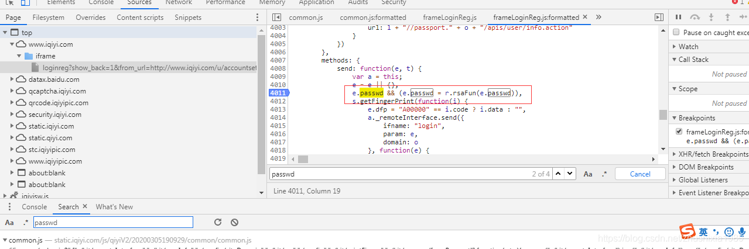Open the frameLoginReg.js editor tab

[x=449, y=18]
